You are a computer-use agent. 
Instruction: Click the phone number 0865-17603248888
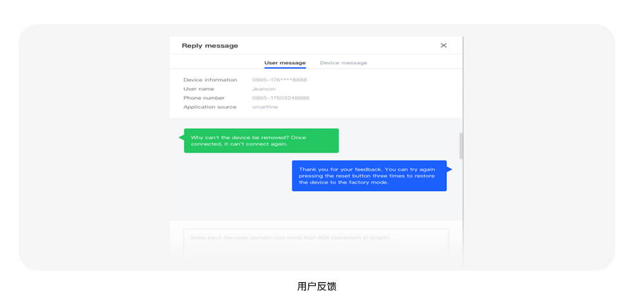280,98
